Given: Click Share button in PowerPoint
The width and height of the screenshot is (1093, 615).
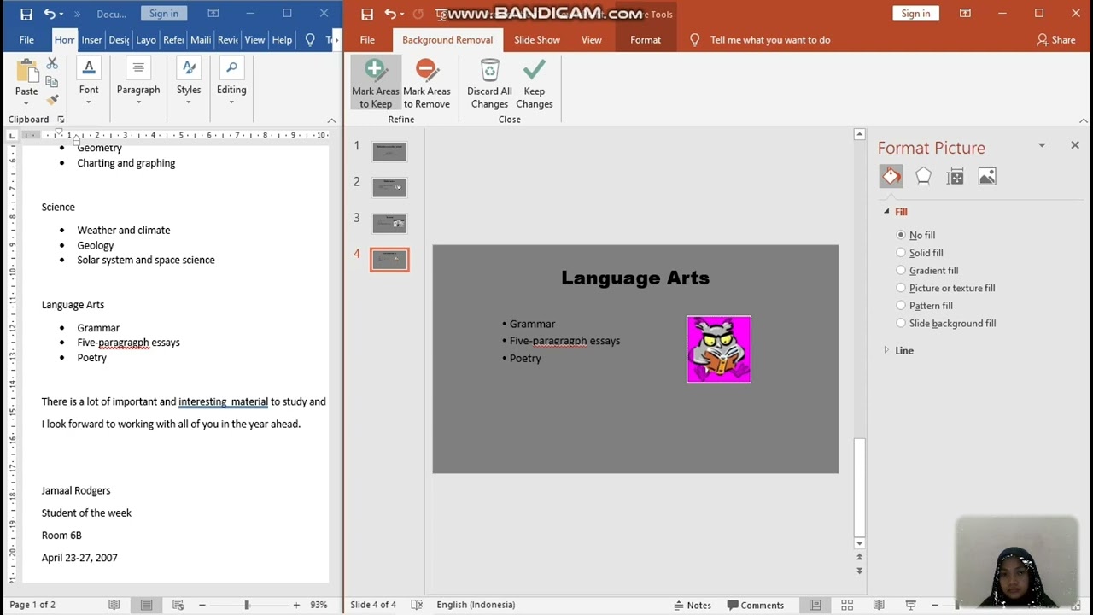Looking at the screenshot, I should pyautogui.click(x=1055, y=39).
